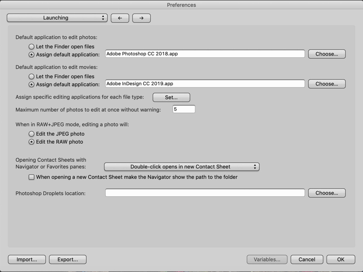The width and height of the screenshot is (363, 272).
Task: Click the Variables... button
Action: click(267, 259)
